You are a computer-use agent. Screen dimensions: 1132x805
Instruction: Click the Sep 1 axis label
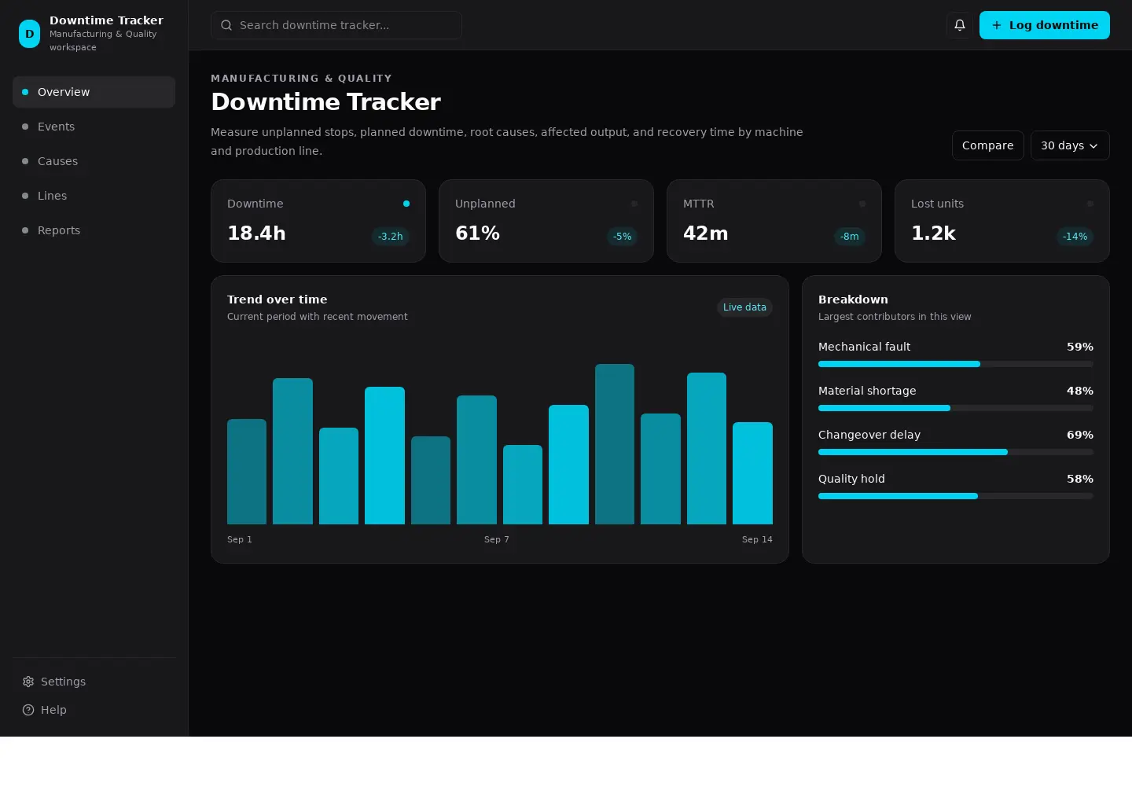[240, 539]
